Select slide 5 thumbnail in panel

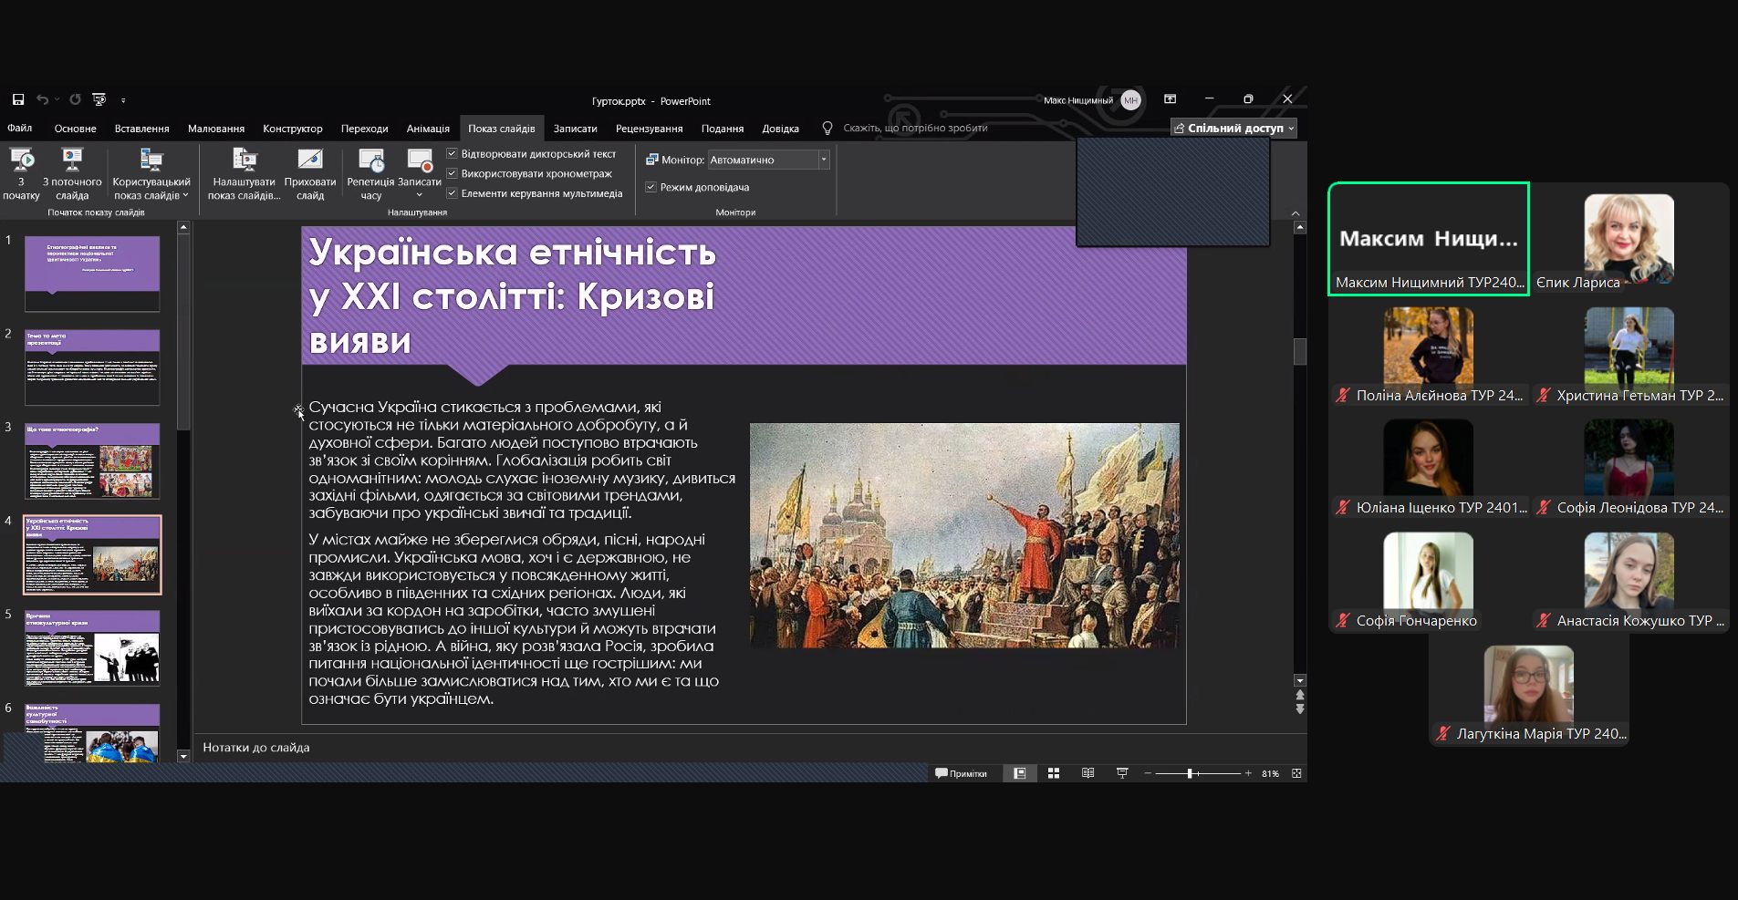pyautogui.click(x=92, y=647)
